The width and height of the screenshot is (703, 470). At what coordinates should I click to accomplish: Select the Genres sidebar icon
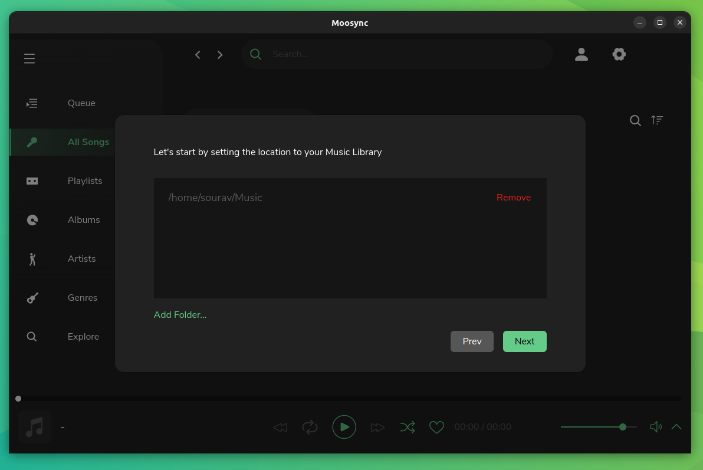pyautogui.click(x=32, y=297)
